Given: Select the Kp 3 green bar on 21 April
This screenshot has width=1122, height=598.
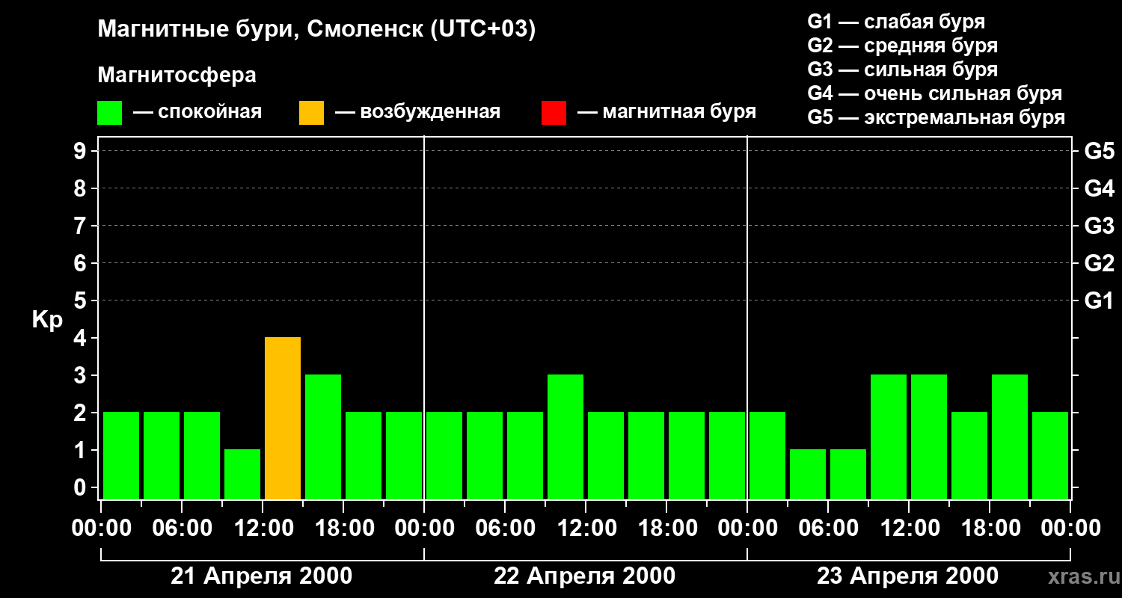Looking at the screenshot, I should [323, 437].
